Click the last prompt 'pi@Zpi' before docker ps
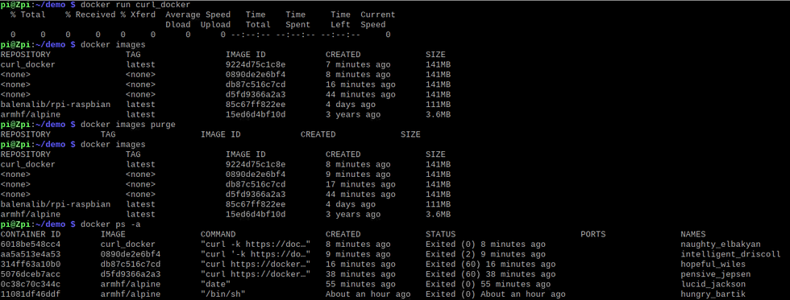790x300 pixels. tap(15, 224)
